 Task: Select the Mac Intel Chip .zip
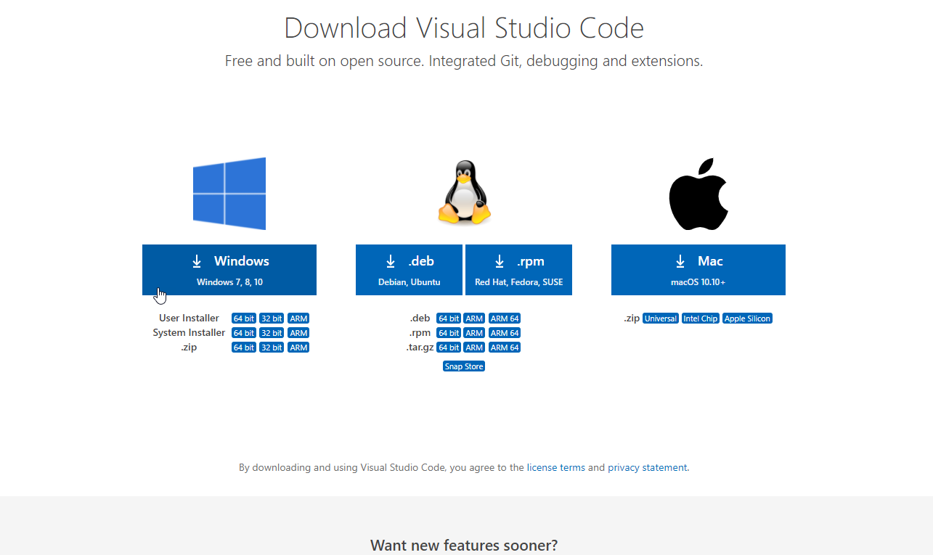(x=701, y=318)
